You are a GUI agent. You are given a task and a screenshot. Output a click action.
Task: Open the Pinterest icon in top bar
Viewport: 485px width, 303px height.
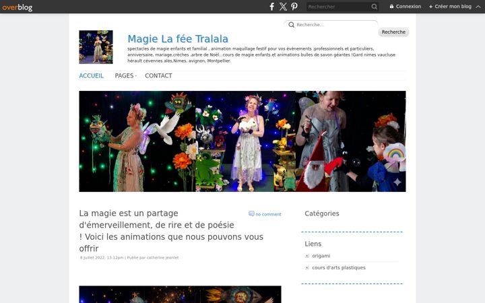coord(294,7)
